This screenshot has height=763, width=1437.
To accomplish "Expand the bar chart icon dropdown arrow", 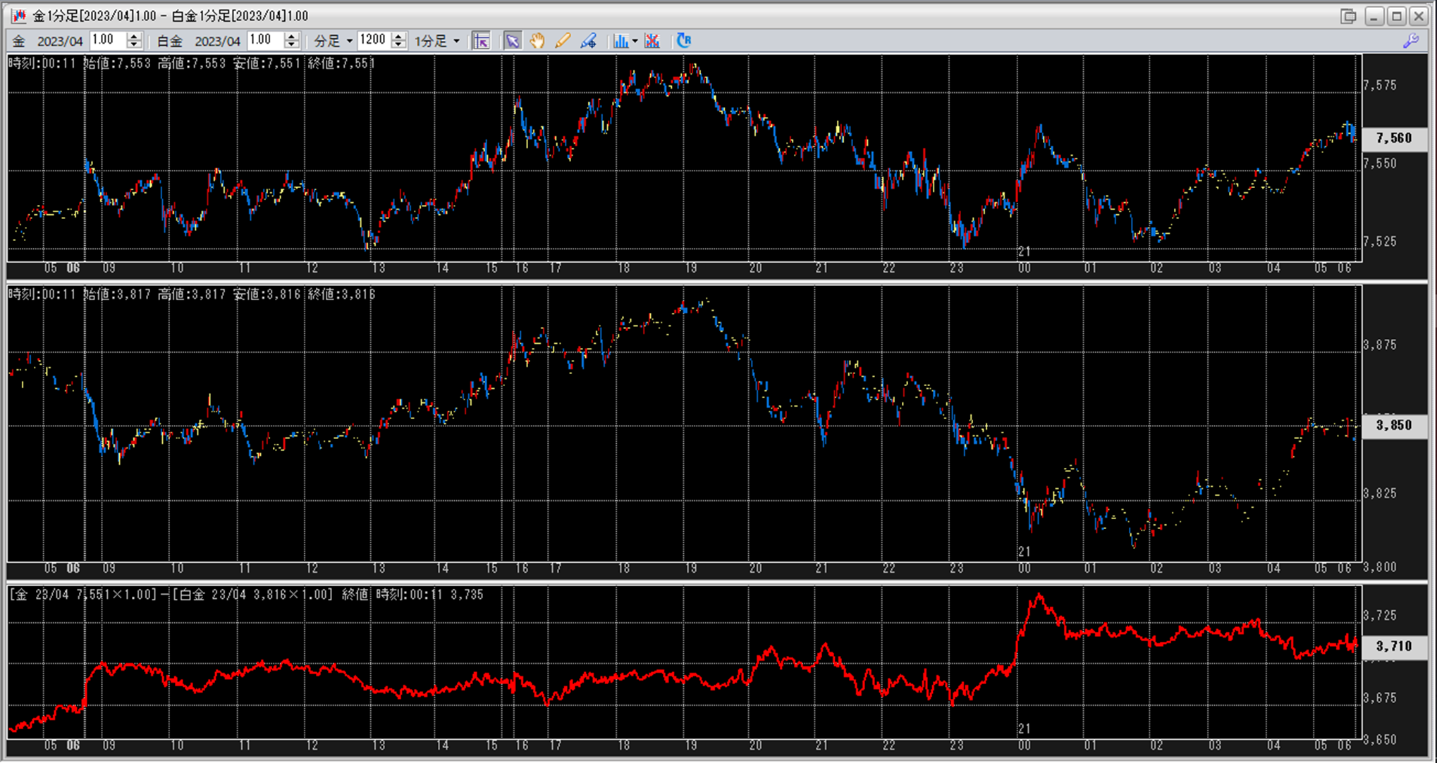I will pyautogui.click(x=635, y=42).
